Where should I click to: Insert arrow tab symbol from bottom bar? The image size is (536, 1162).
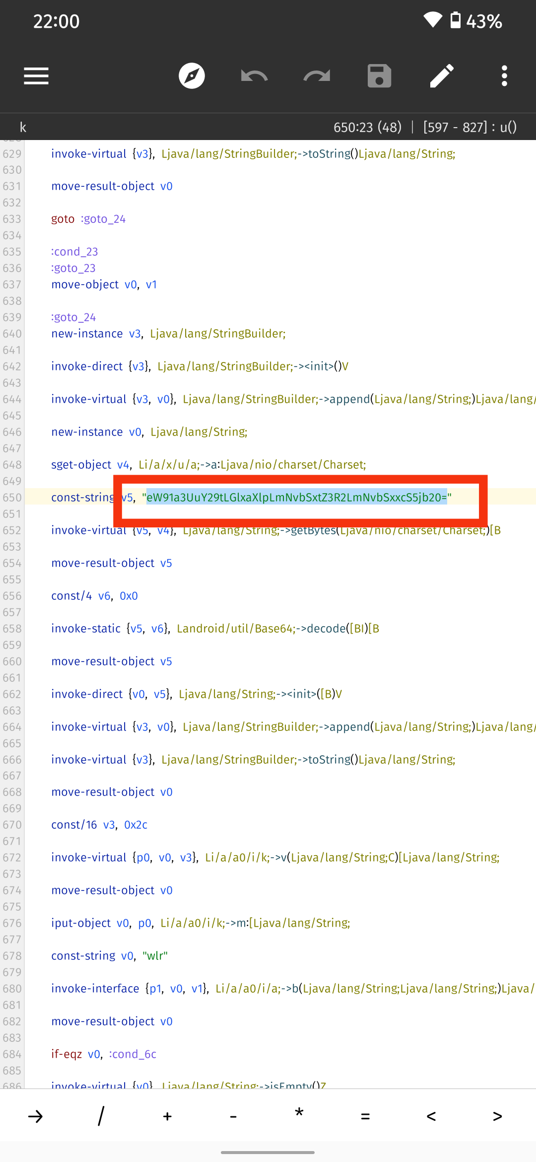35,1116
